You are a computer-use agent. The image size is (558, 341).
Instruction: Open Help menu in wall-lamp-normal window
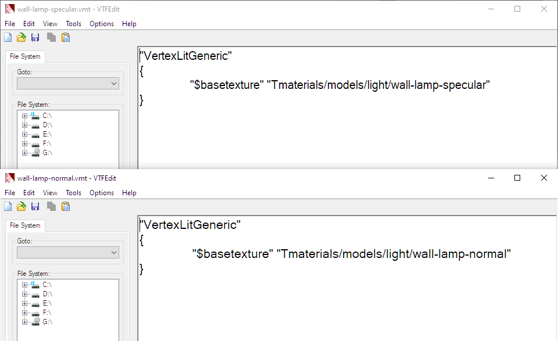[129, 193]
